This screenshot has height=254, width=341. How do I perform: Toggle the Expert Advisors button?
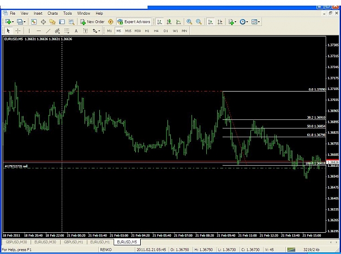coord(134,22)
